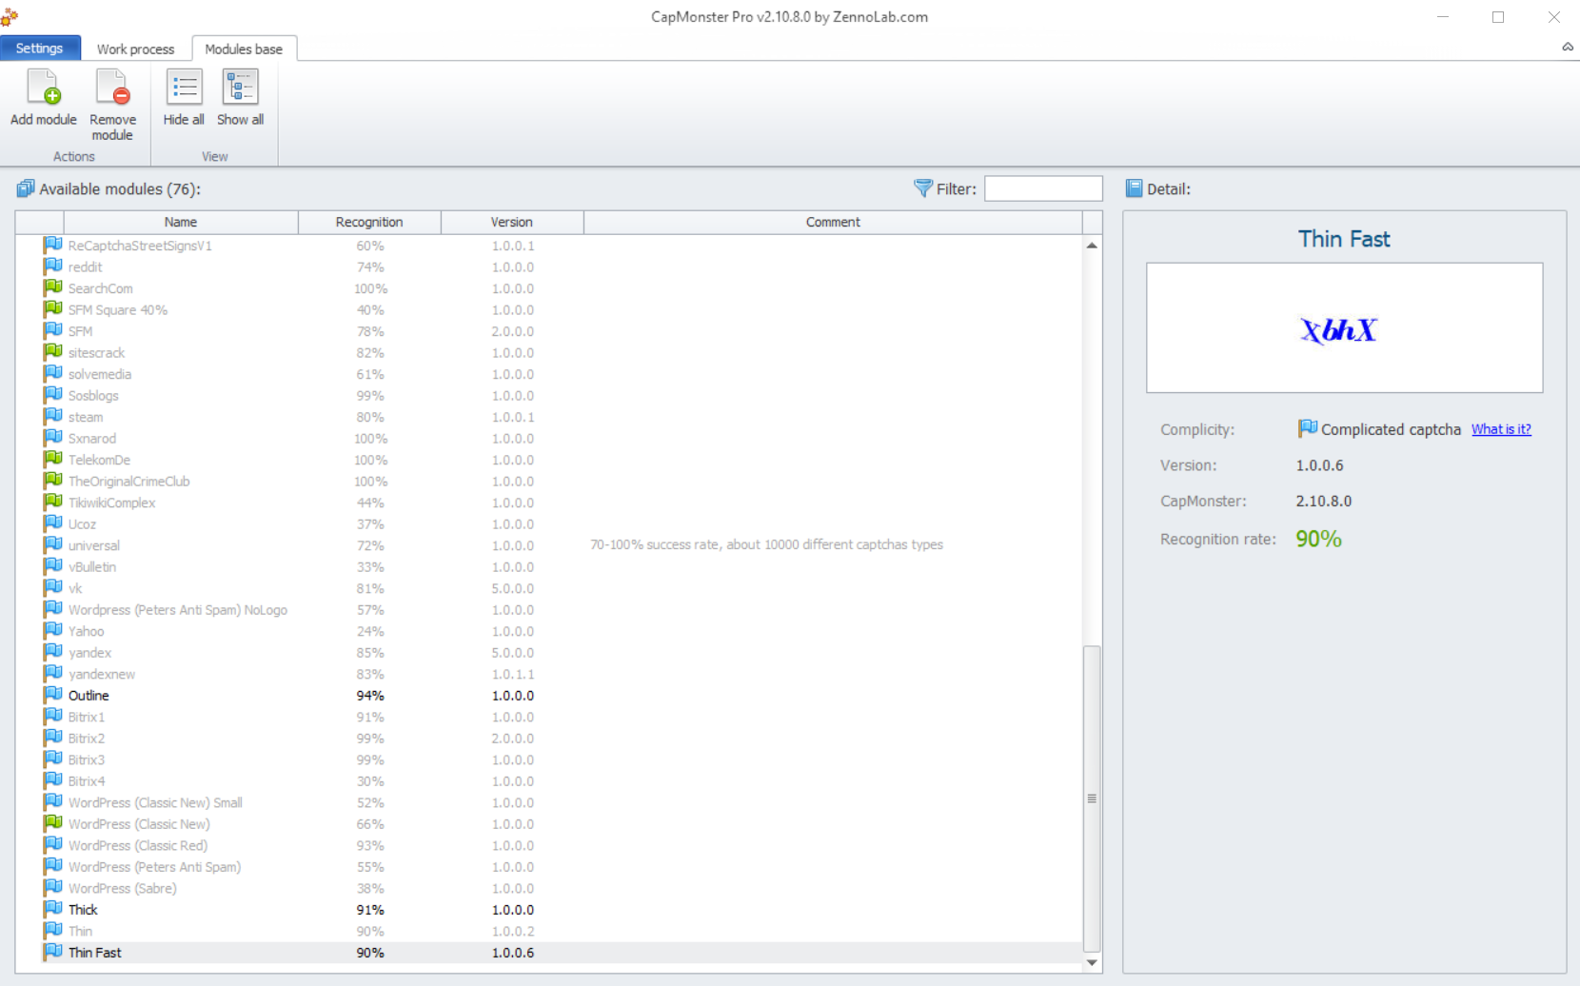Click the flag icon beside universal
1580x986 pixels.
[x=53, y=544]
